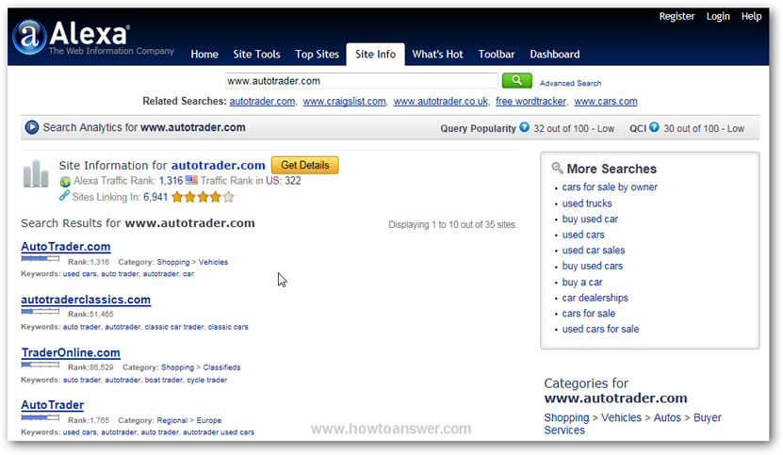Click traffic rank value 1,316
Screen dimensions: 783x455
coord(171,180)
